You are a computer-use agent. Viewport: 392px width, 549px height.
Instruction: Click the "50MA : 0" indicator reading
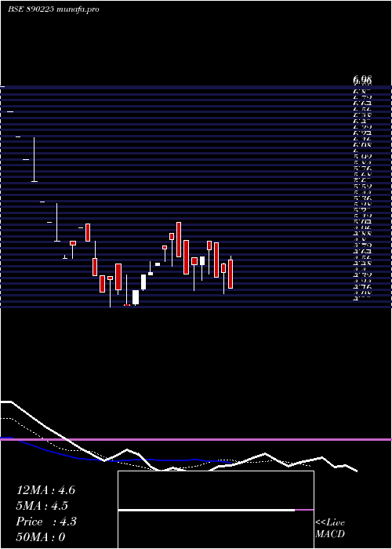41,536
